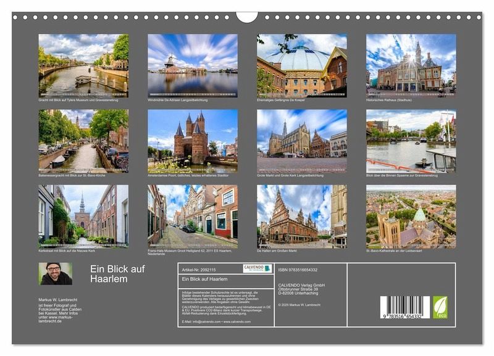Screen dimensions: 494x356
Task: Click the E-Mail info@calvendo.com line
Action: [217, 321]
